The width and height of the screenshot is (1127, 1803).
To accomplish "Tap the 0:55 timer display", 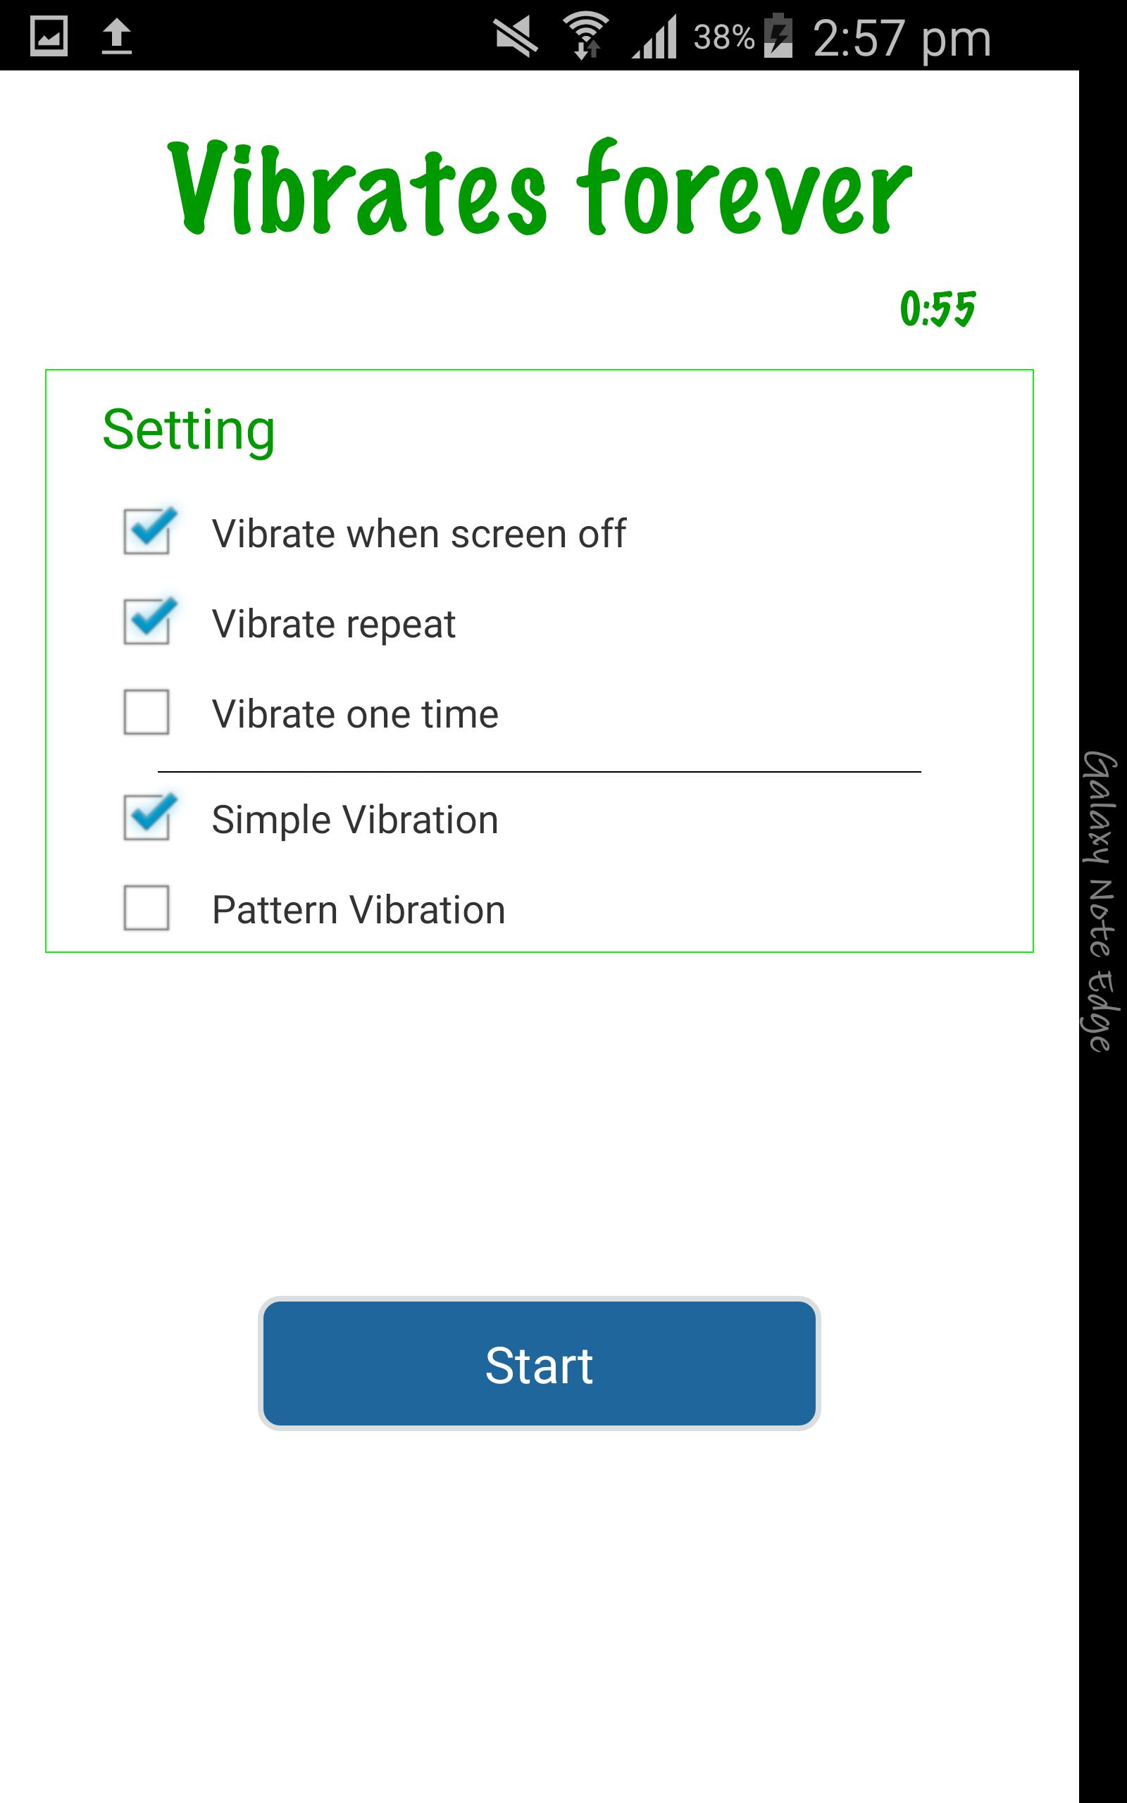I will pos(937,308).
